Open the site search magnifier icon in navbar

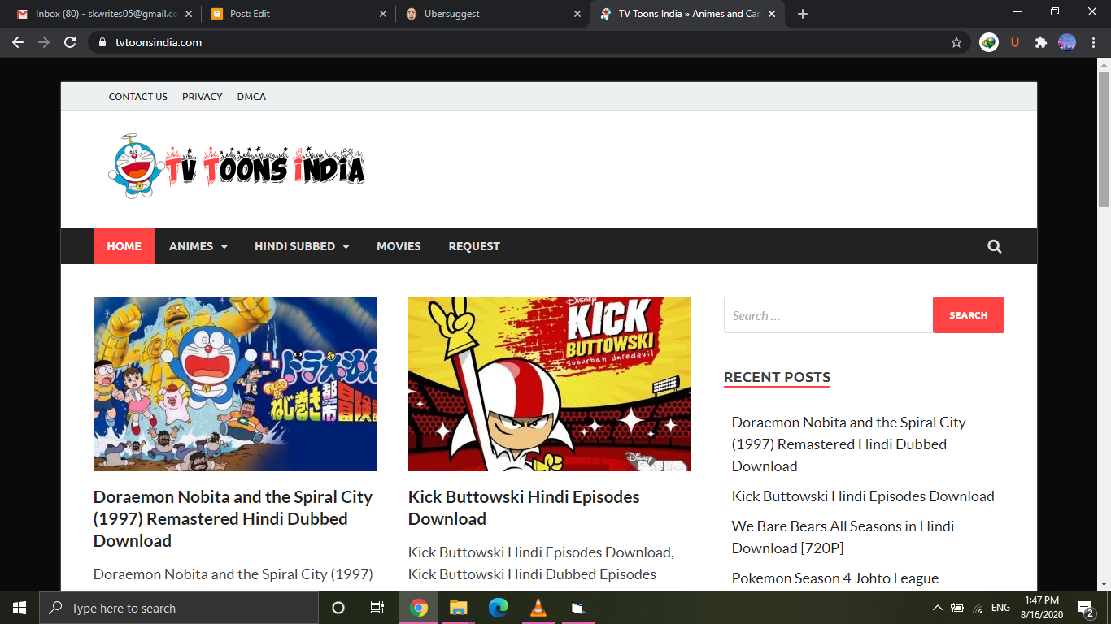point(994,246)
